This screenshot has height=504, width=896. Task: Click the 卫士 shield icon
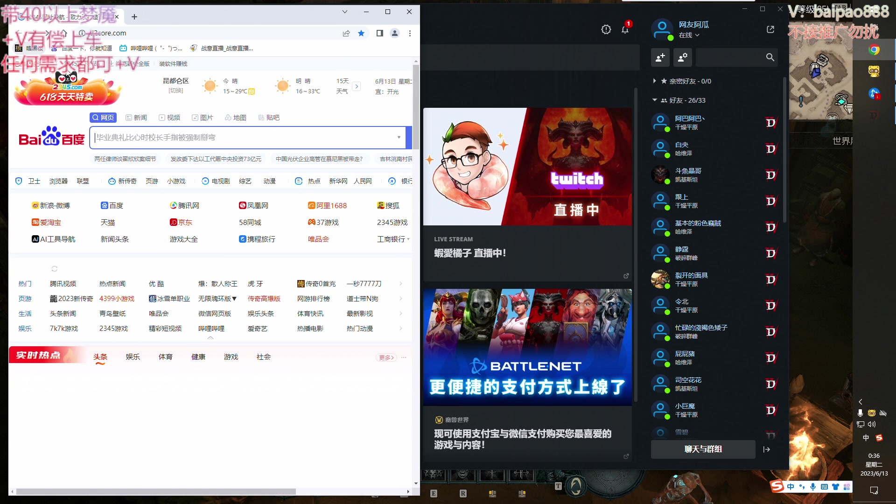[19, 181]
